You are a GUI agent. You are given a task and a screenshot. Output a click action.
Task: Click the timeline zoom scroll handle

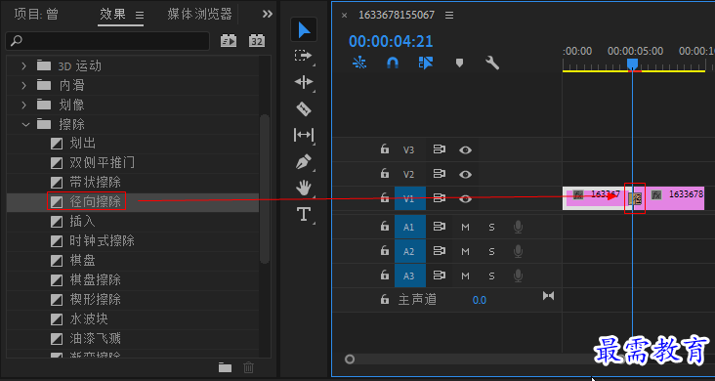(350, 360)
